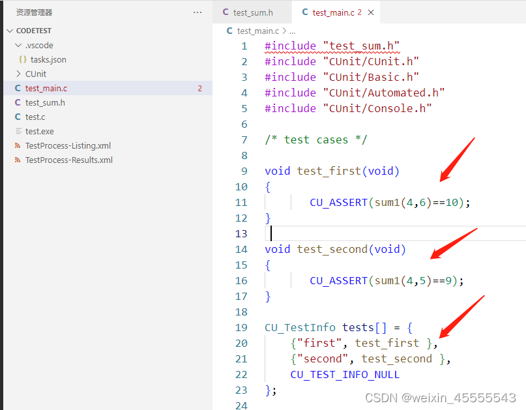
Task: Click the /* test cases */ comment
Action: point(316,139)
